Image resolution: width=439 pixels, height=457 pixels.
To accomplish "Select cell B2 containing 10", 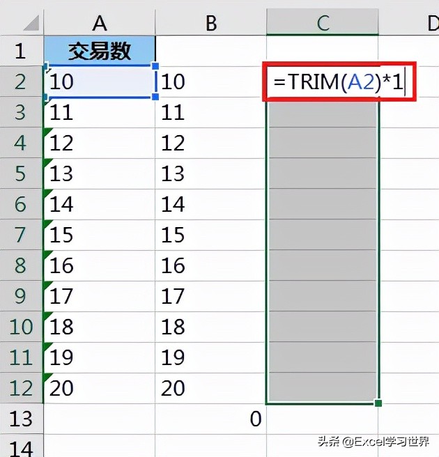I will [210, 82].
